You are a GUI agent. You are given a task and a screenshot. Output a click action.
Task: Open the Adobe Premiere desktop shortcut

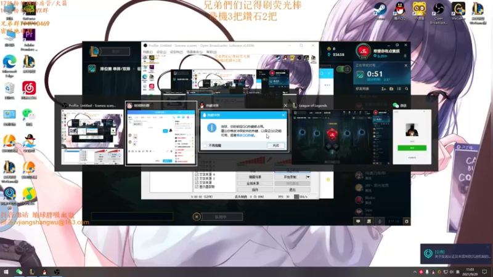point(29,39)
